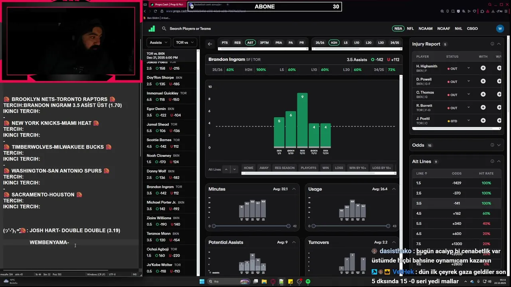Select the AST stat filter
511x287 pixels.
click(250, 43)
